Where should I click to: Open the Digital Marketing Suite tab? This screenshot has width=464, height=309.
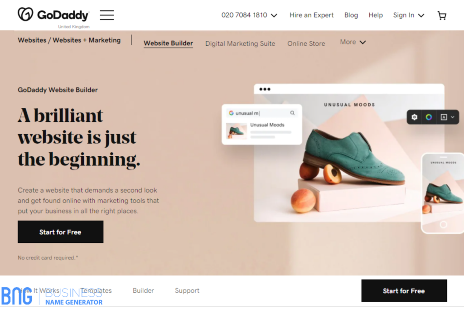coord(240,43)
